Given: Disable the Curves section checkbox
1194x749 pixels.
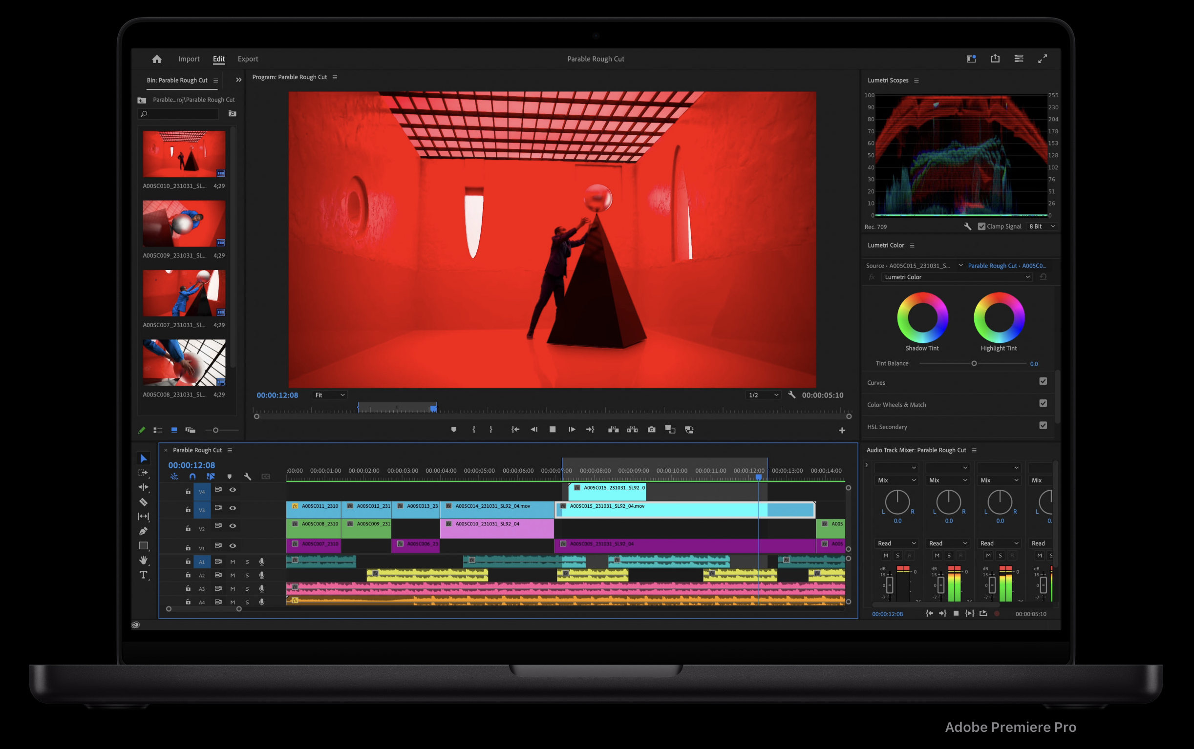Looking at the screenshot, I should click(x=1043, y=381).
